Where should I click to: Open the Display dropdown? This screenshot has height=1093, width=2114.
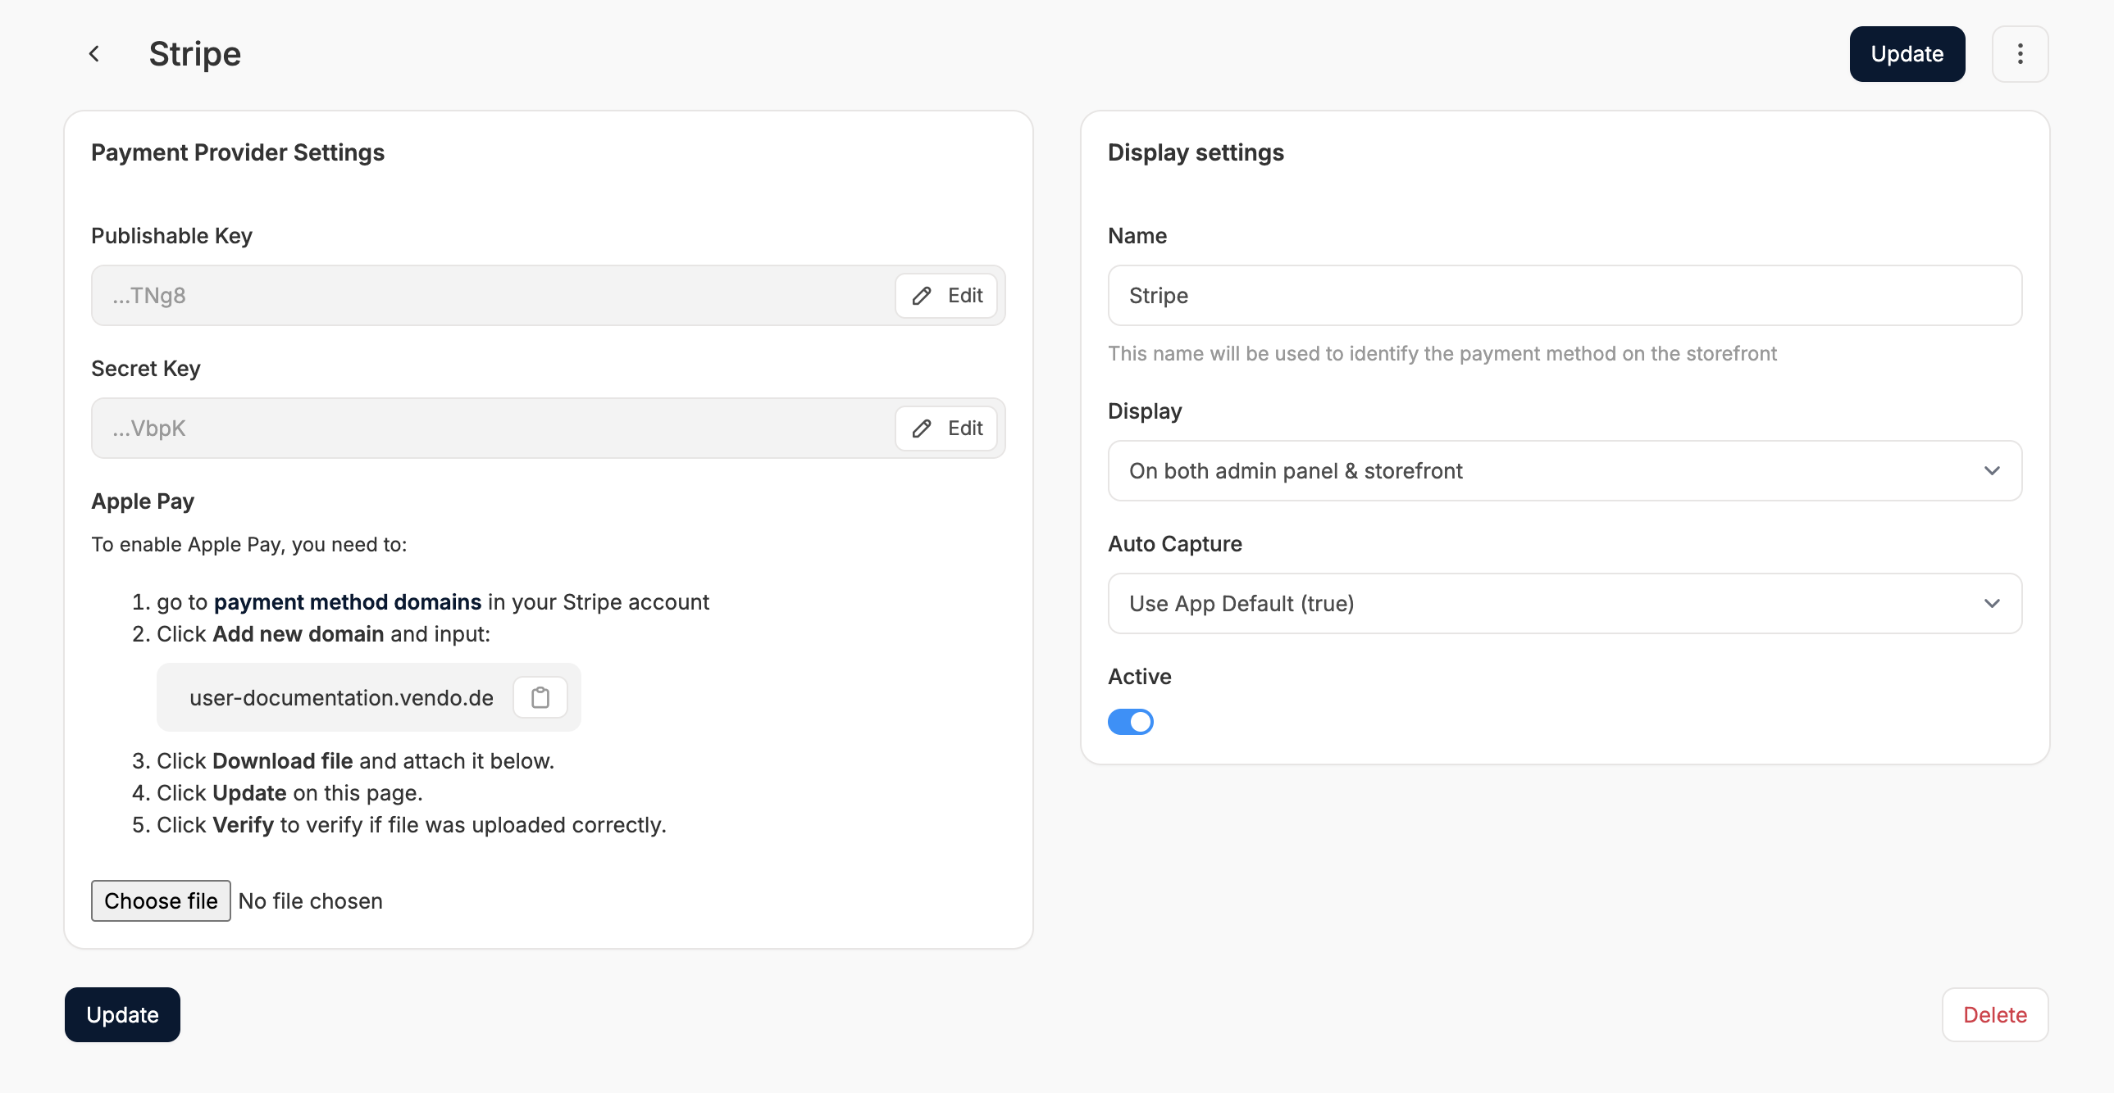tap(1542, 470)
